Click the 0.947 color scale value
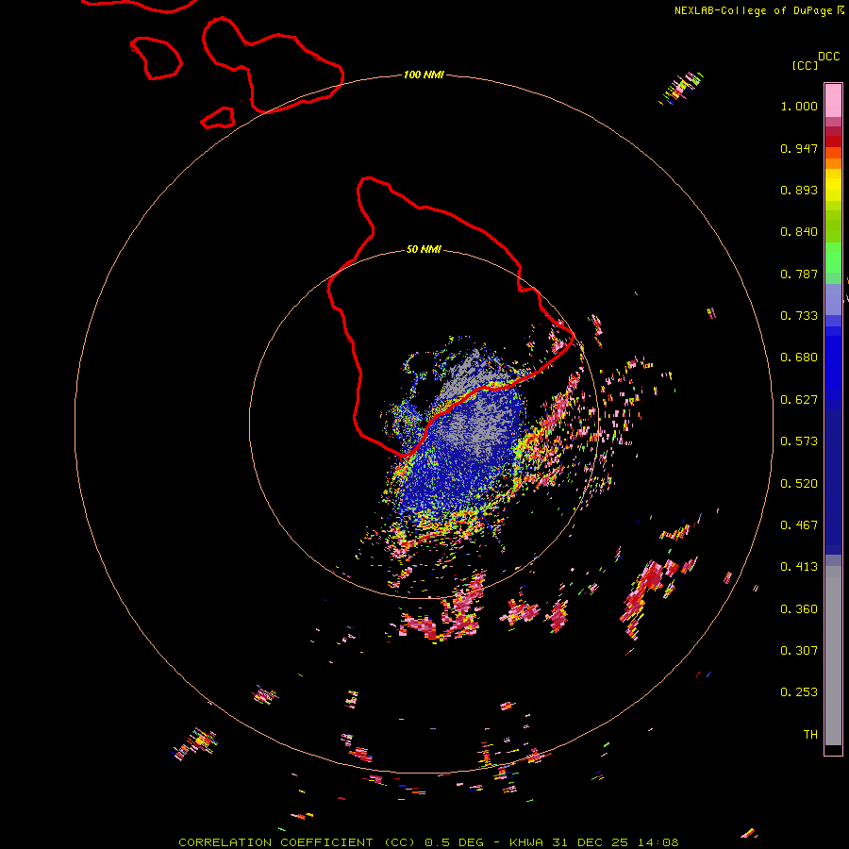Screen dimensions: 849x849 tap(799, 148)
